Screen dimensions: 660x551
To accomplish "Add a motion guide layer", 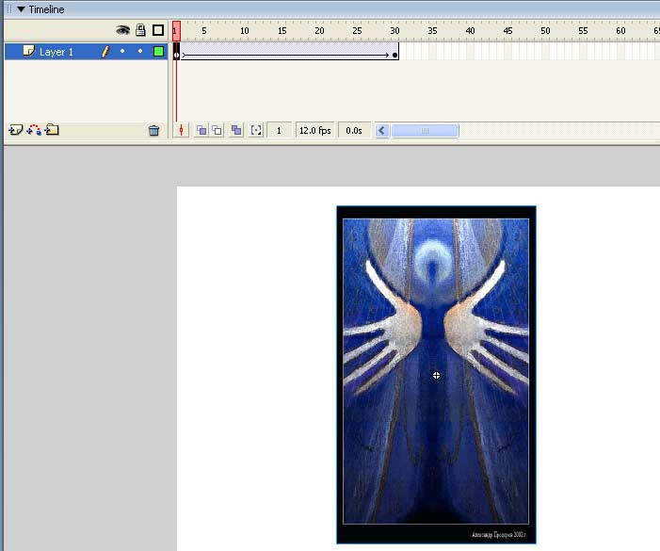I will point(33,130).
